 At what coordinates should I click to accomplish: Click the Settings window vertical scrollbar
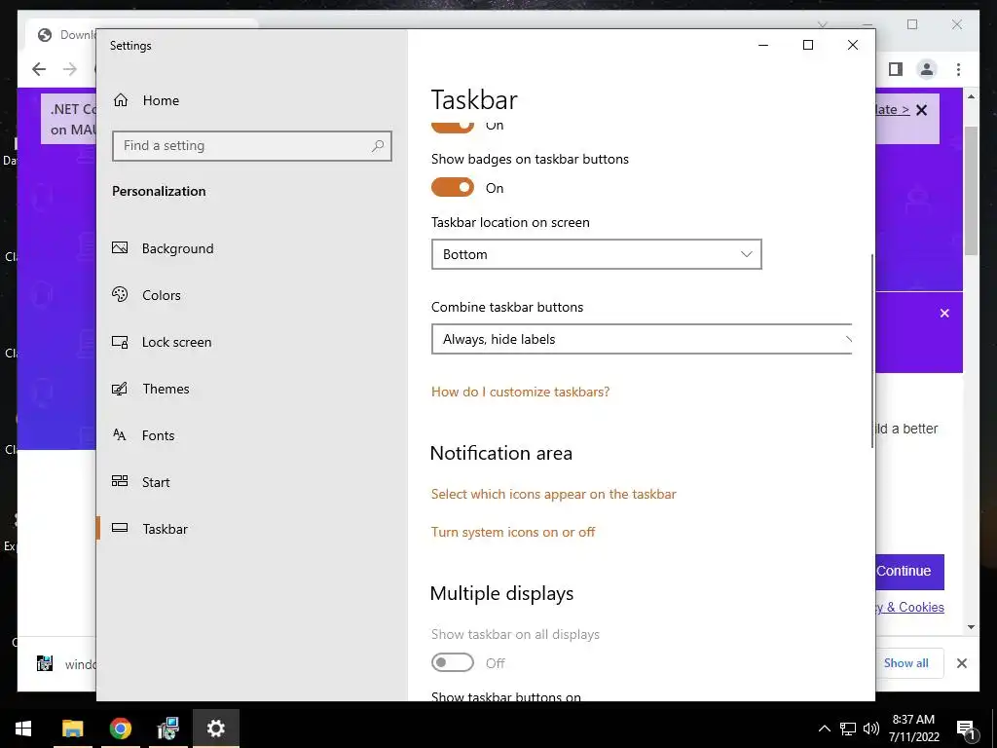(x=871, y=350)
